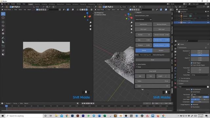The height and width of the screenshot is (118, 210).
Task: Select the Add Cube tool in left toolbar
Action: pos(3,46)
